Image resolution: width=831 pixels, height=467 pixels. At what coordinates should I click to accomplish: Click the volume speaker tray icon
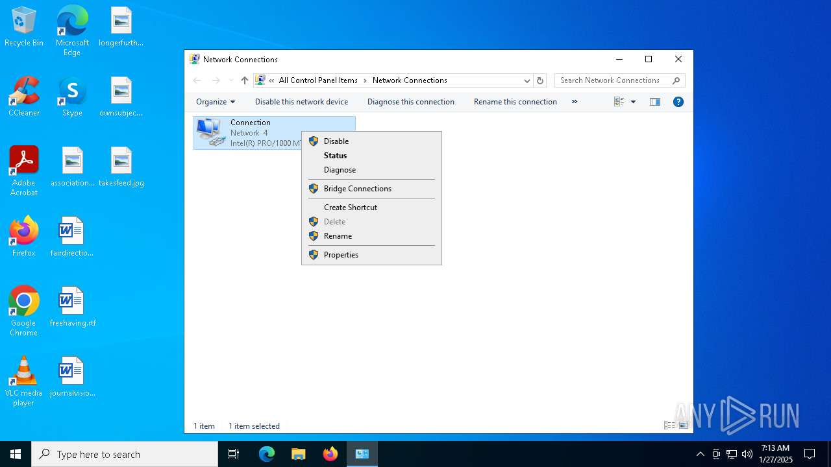747,454
